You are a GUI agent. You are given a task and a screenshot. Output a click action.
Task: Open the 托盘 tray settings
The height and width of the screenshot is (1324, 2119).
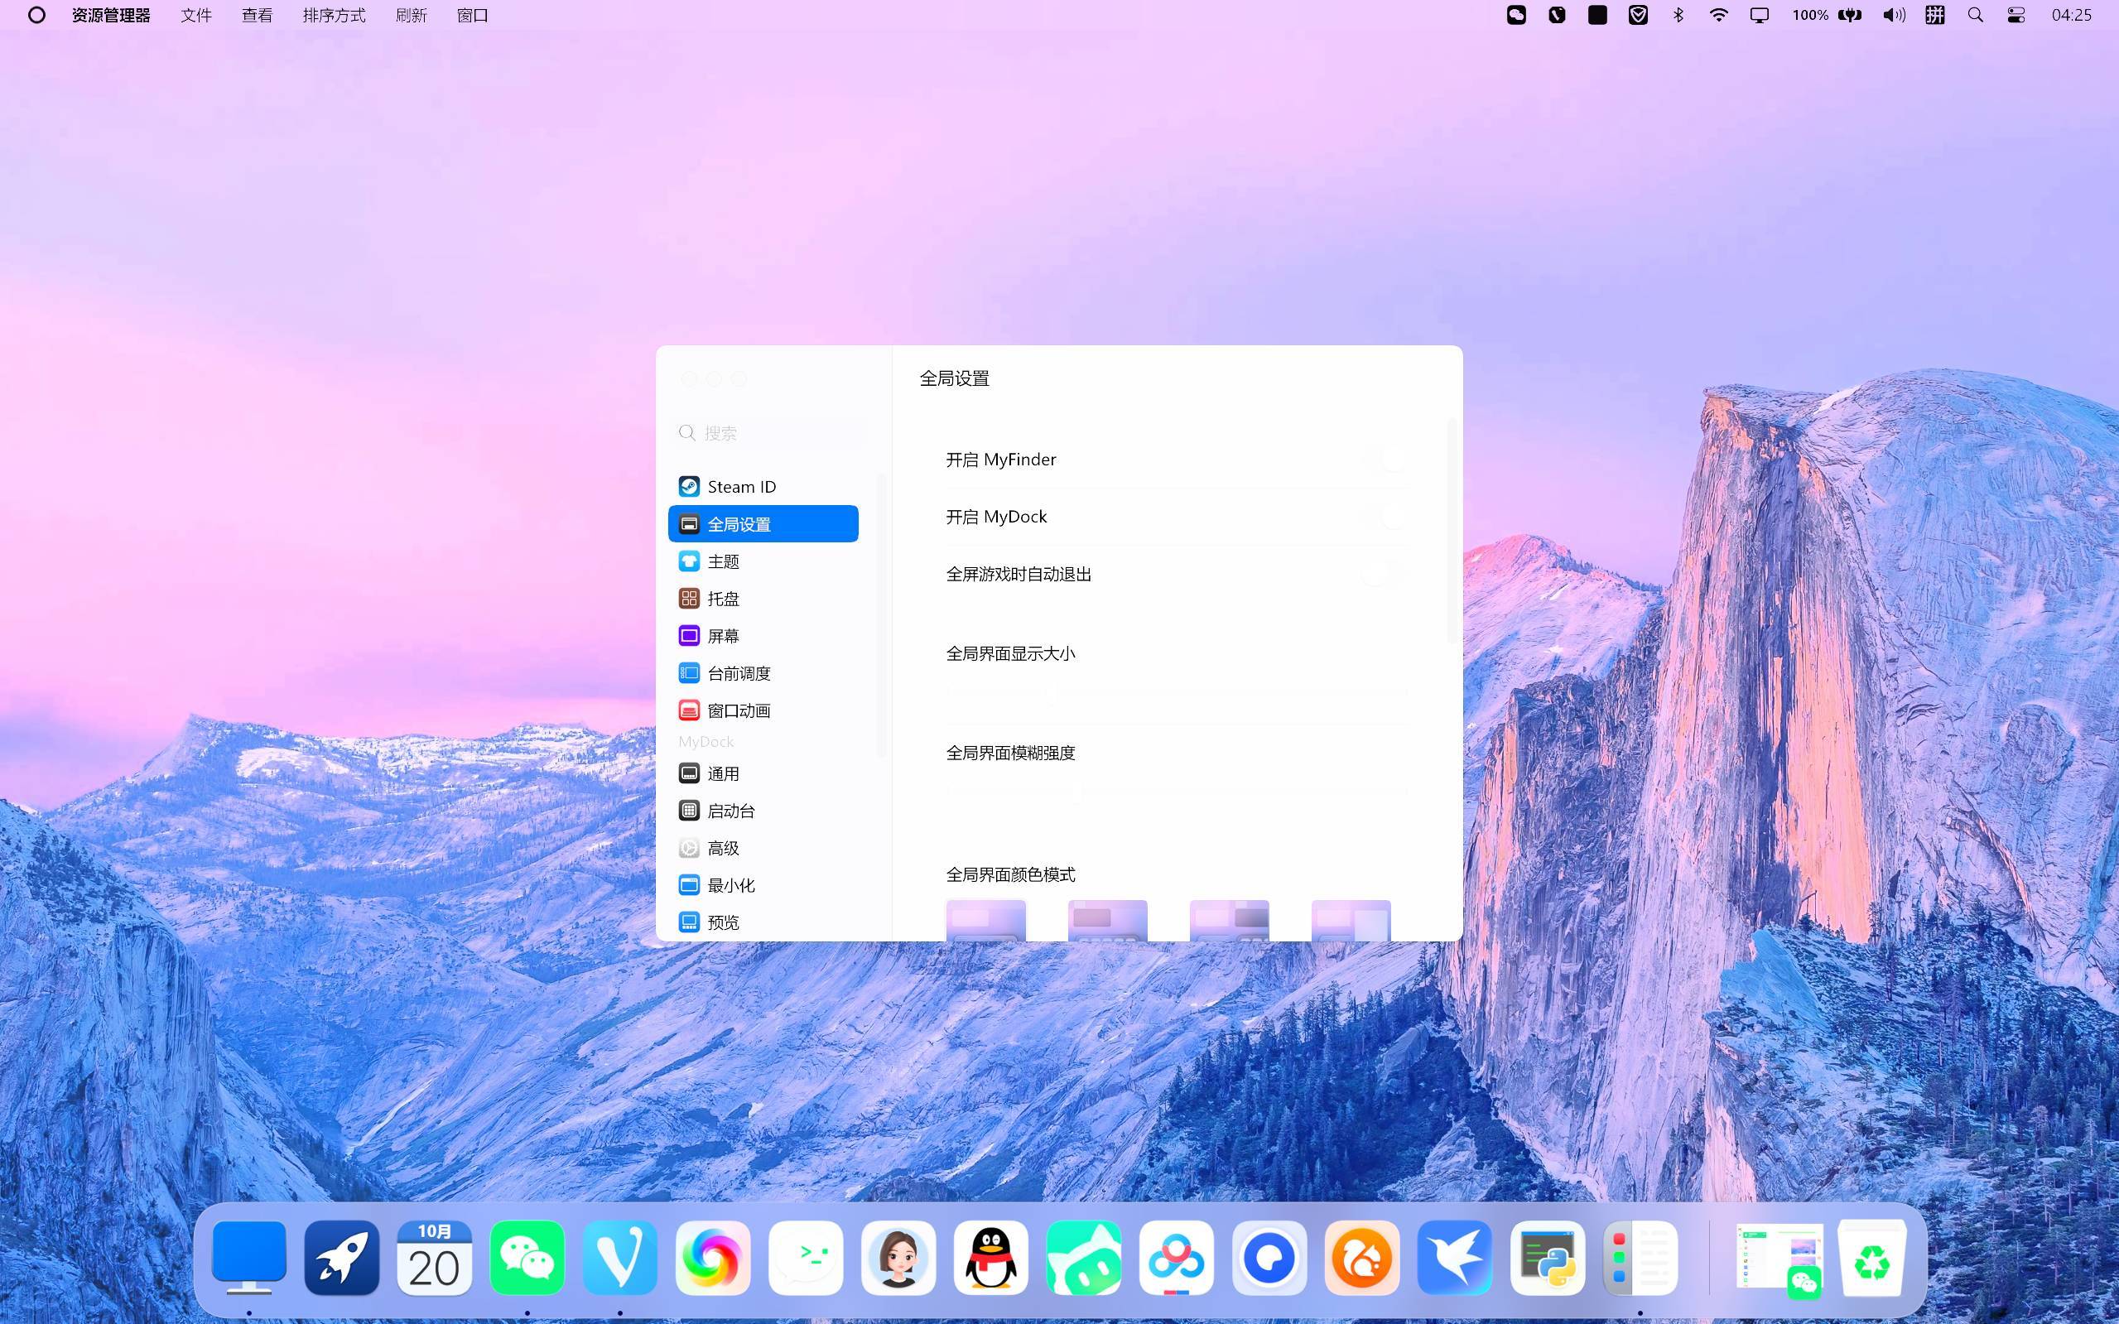[763, 599]
